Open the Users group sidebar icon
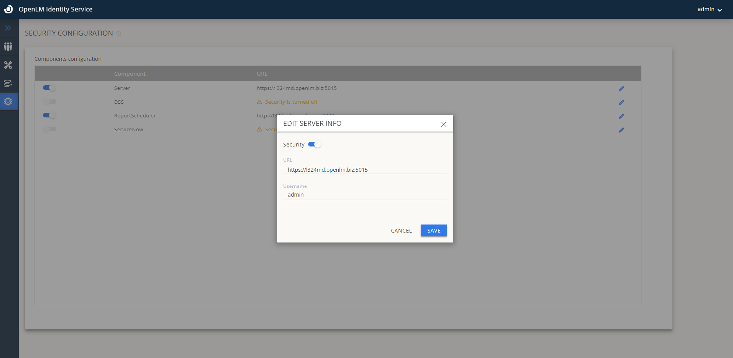Image resolution: width=733 pixels, height=358 pixels. pyautogui.click(x=8, y=47)
